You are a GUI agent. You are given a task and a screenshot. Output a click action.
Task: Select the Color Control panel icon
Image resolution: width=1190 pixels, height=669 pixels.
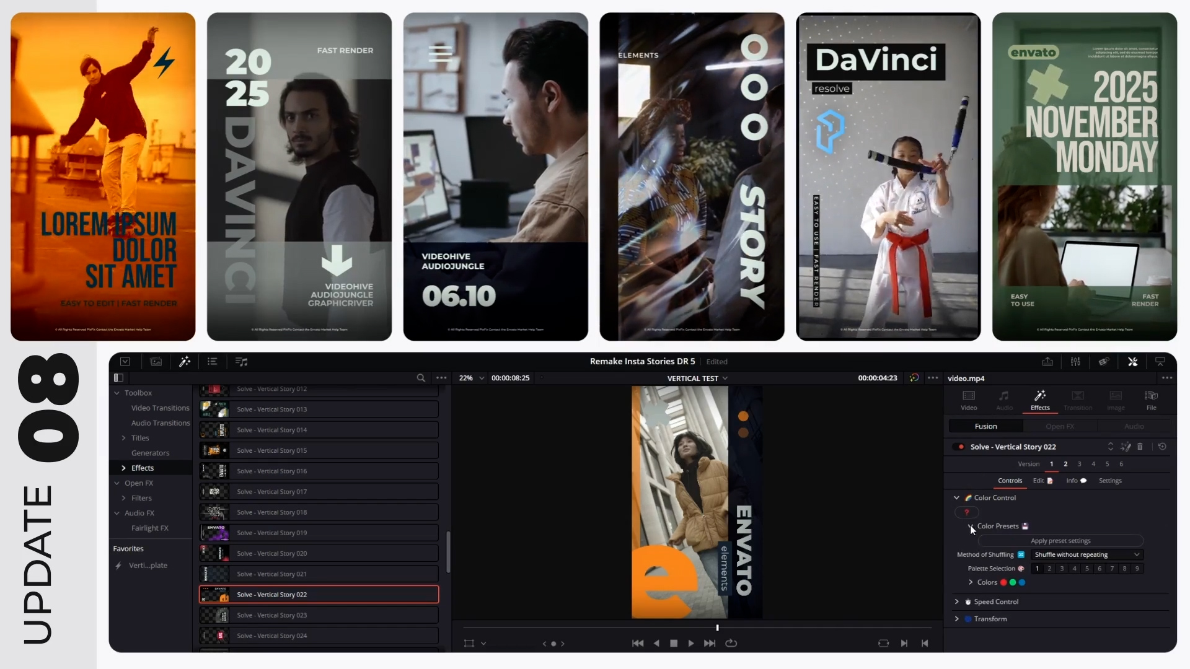(x=967, y=497)
